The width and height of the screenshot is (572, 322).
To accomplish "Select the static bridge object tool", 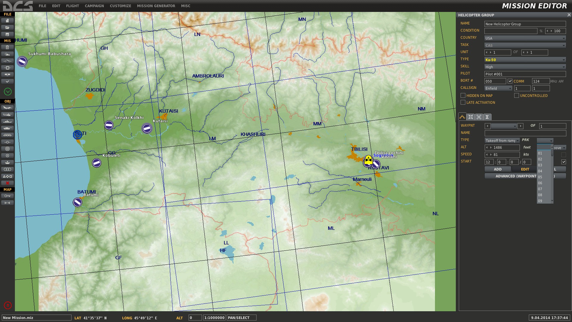I will pyautogui.click(x=7, y=135).
